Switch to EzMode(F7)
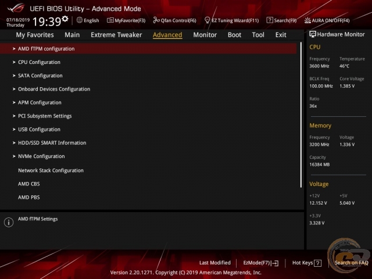Image resolution: width=372 pixels, height=279 pixels. (x=257, y=263)
